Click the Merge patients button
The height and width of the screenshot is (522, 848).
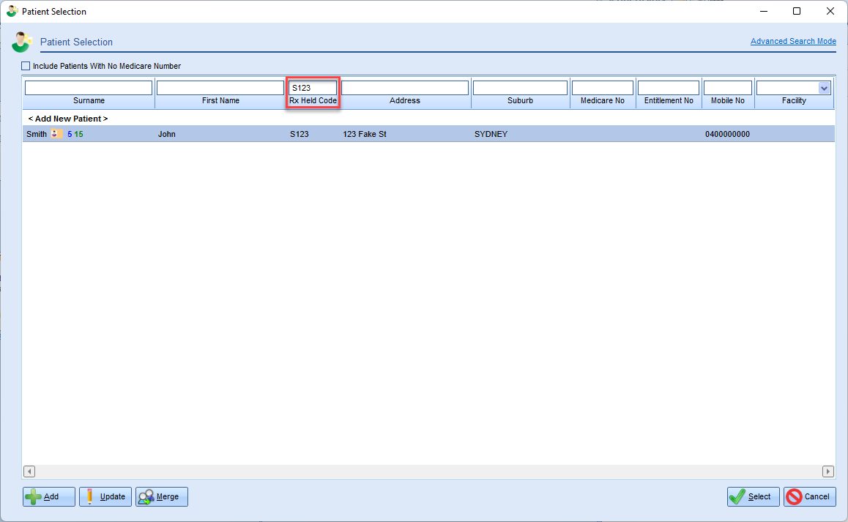[x=161, y=496]
